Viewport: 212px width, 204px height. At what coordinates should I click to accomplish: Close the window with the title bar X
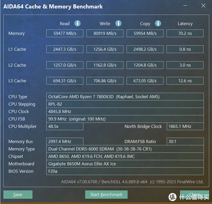pyautogui.click(x=203, y=6)
